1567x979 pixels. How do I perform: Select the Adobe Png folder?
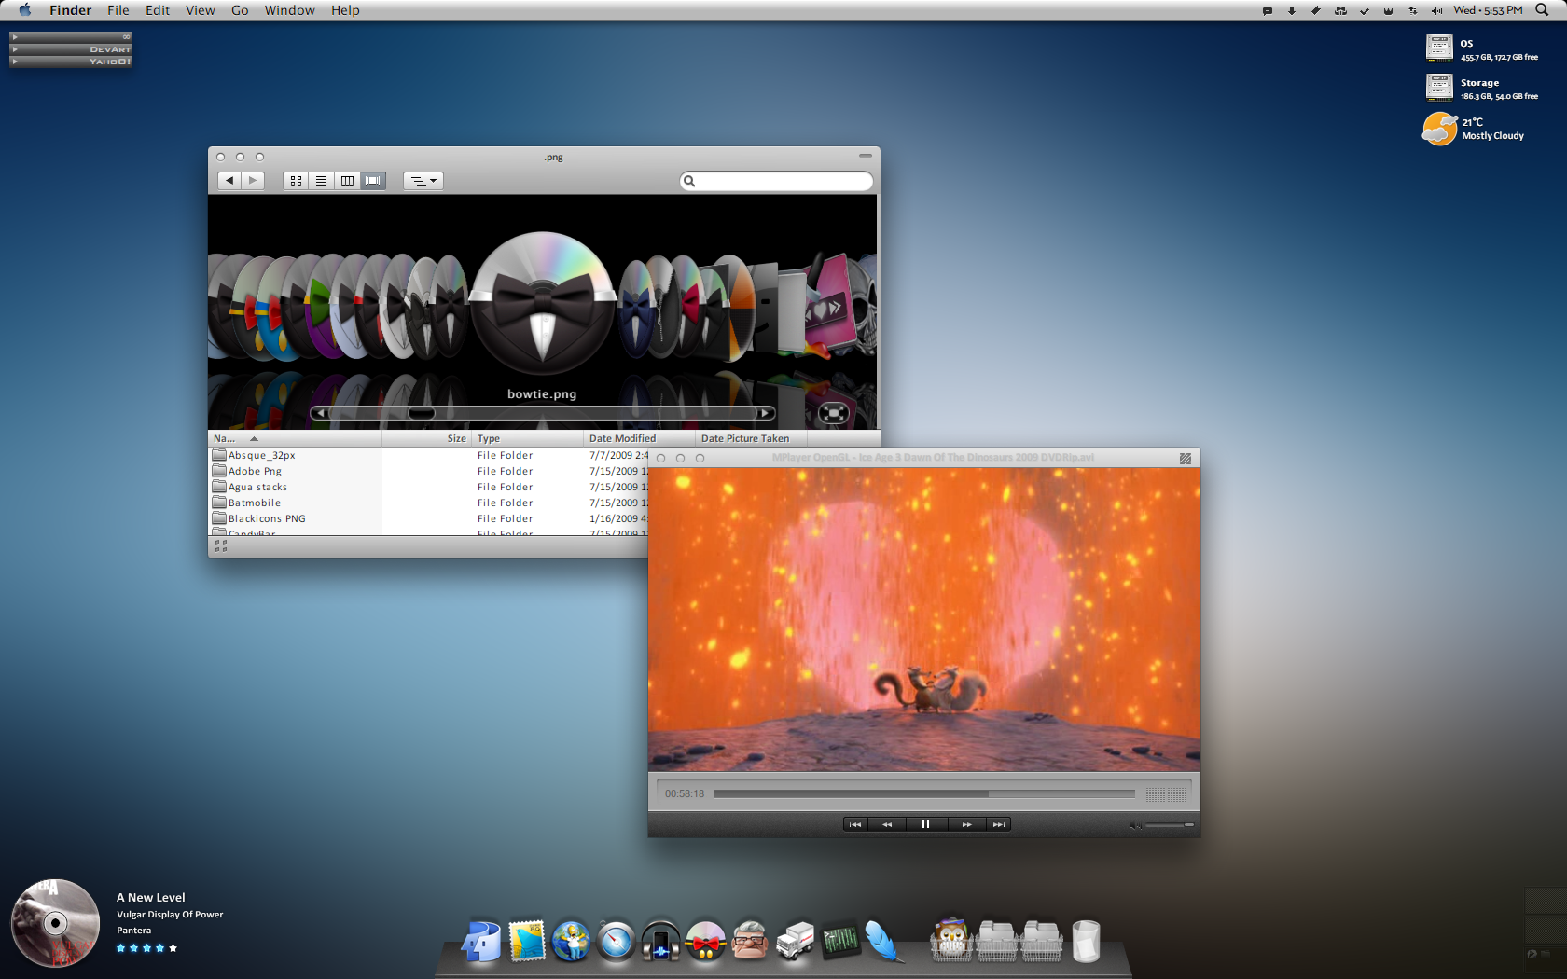(x=255, y=471)
